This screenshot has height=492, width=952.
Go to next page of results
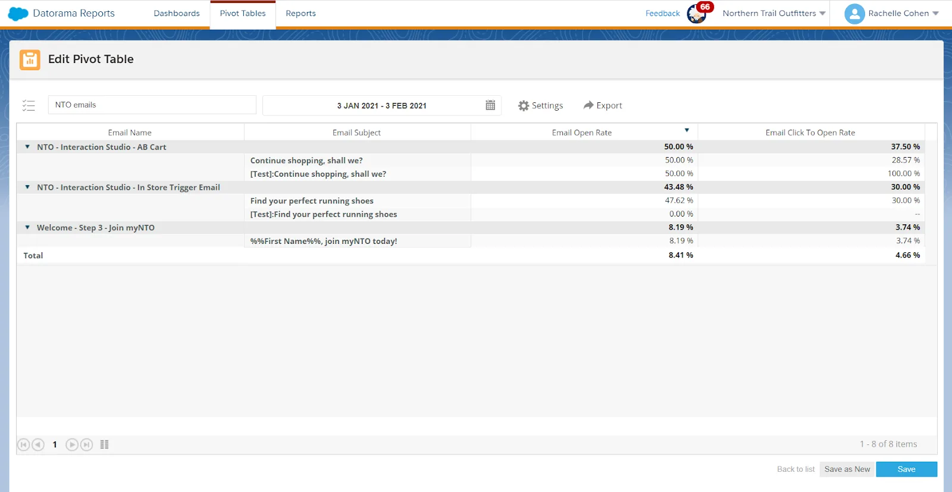[72, 444]
